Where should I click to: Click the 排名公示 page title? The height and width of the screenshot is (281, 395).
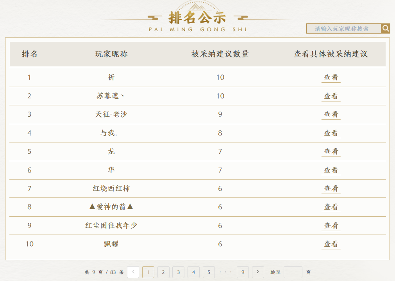tap(197, 18)
